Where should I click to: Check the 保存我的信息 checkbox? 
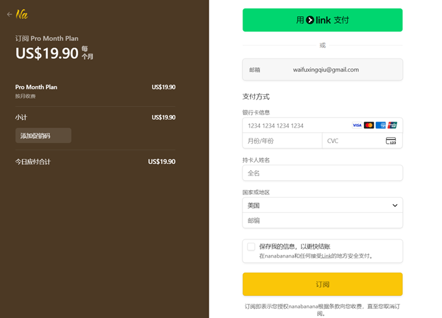tap(251, 246)
